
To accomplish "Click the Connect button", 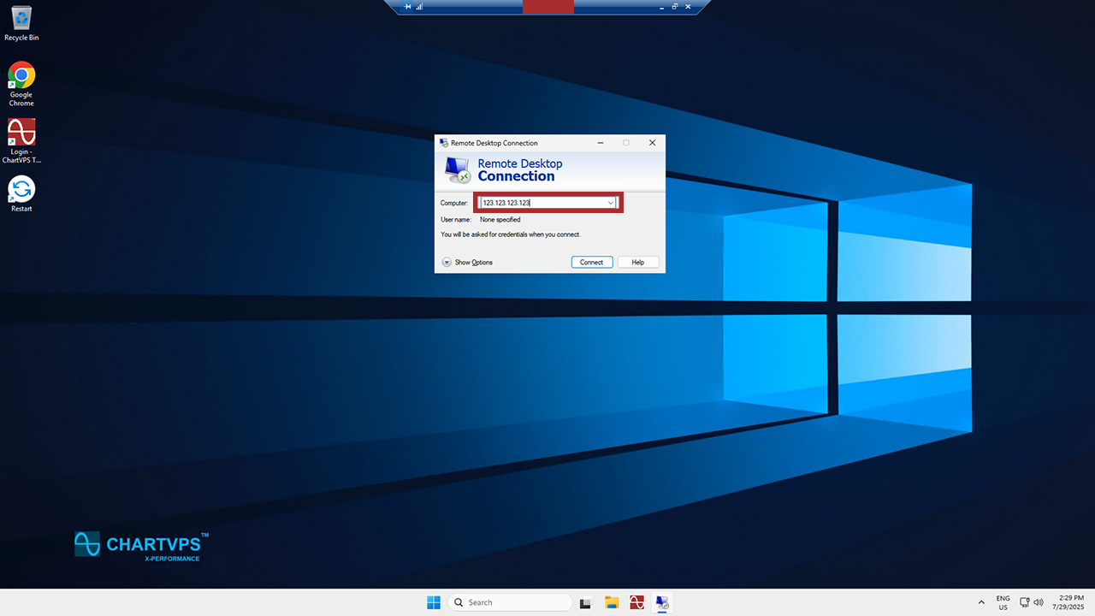I will (592, 263).
